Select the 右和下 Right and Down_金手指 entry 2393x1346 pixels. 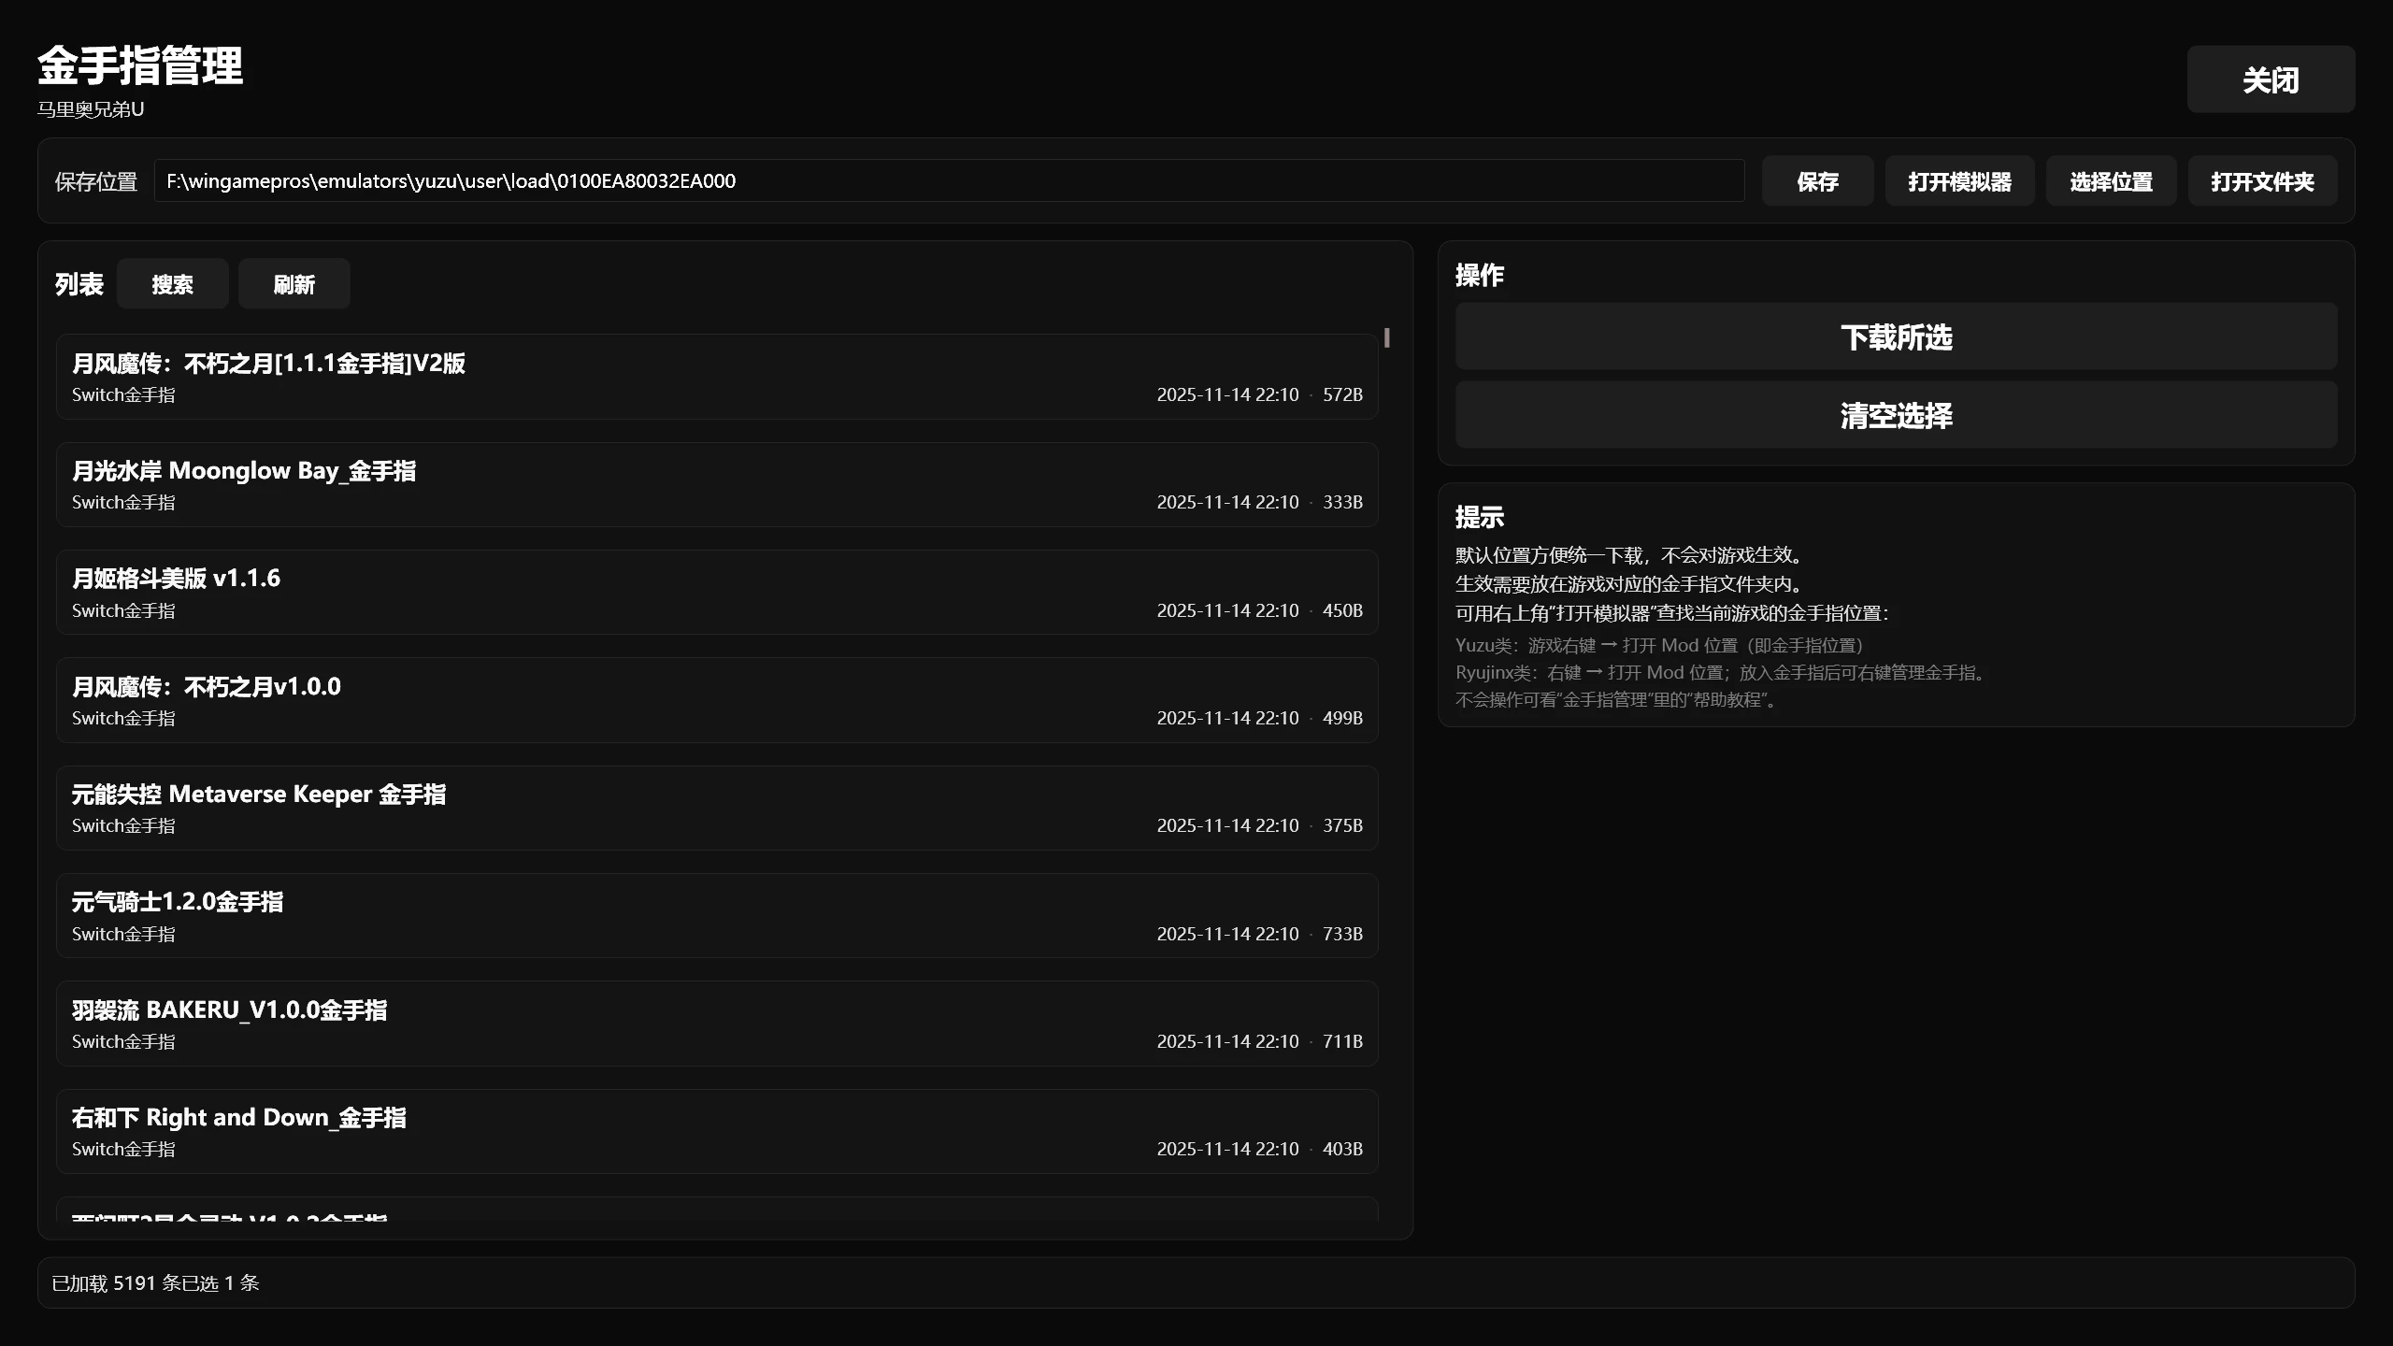point(716,1131)
